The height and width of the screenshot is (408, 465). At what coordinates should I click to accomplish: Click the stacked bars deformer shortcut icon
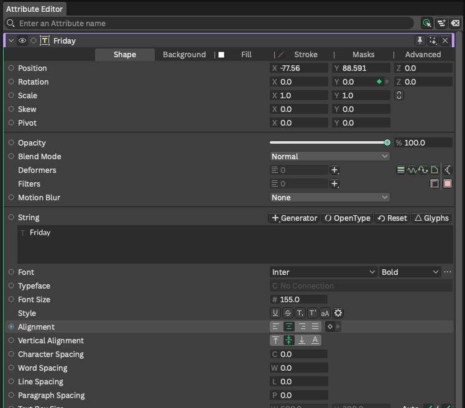[x=400, y=170]
